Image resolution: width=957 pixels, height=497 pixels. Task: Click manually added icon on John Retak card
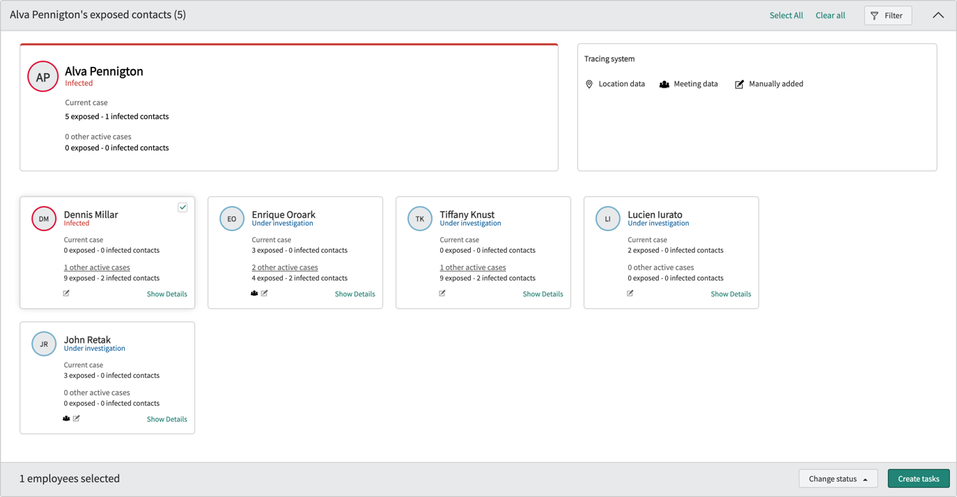pyautogui.click(x=77, y=418)
